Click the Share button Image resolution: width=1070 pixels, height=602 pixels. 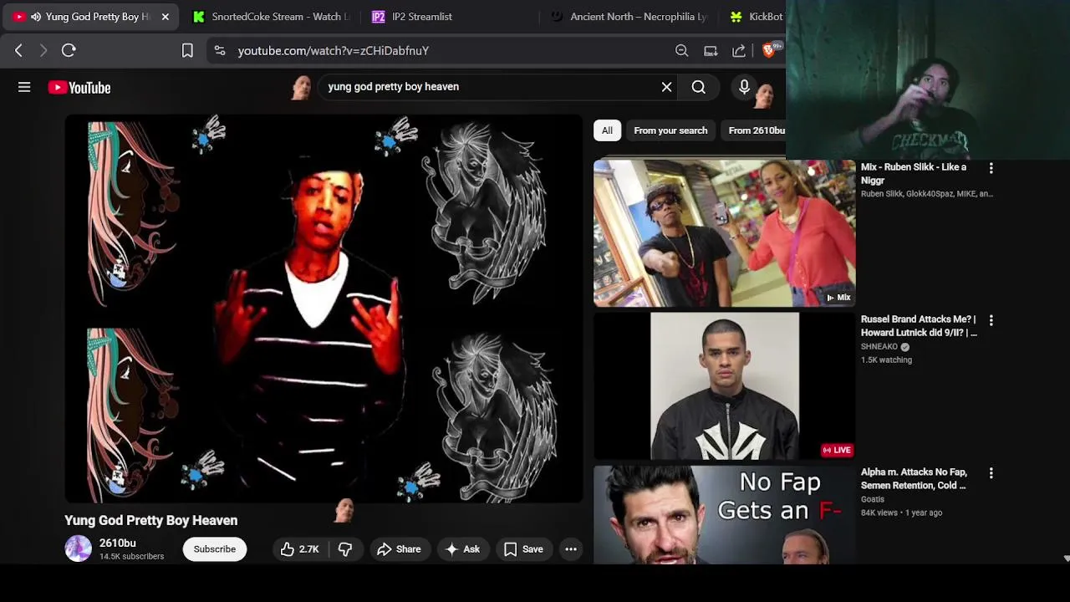click(399, 549)
